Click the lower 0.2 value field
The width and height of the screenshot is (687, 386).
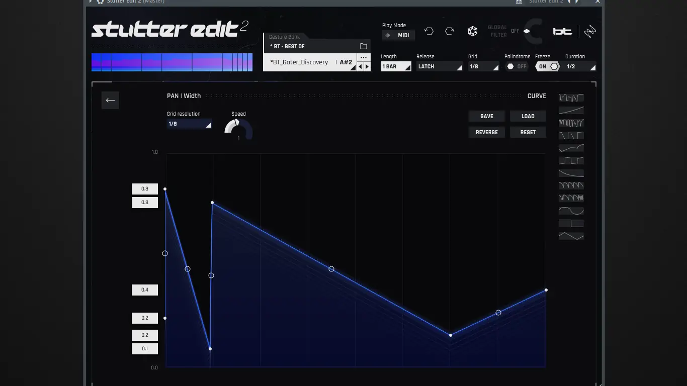145,335
